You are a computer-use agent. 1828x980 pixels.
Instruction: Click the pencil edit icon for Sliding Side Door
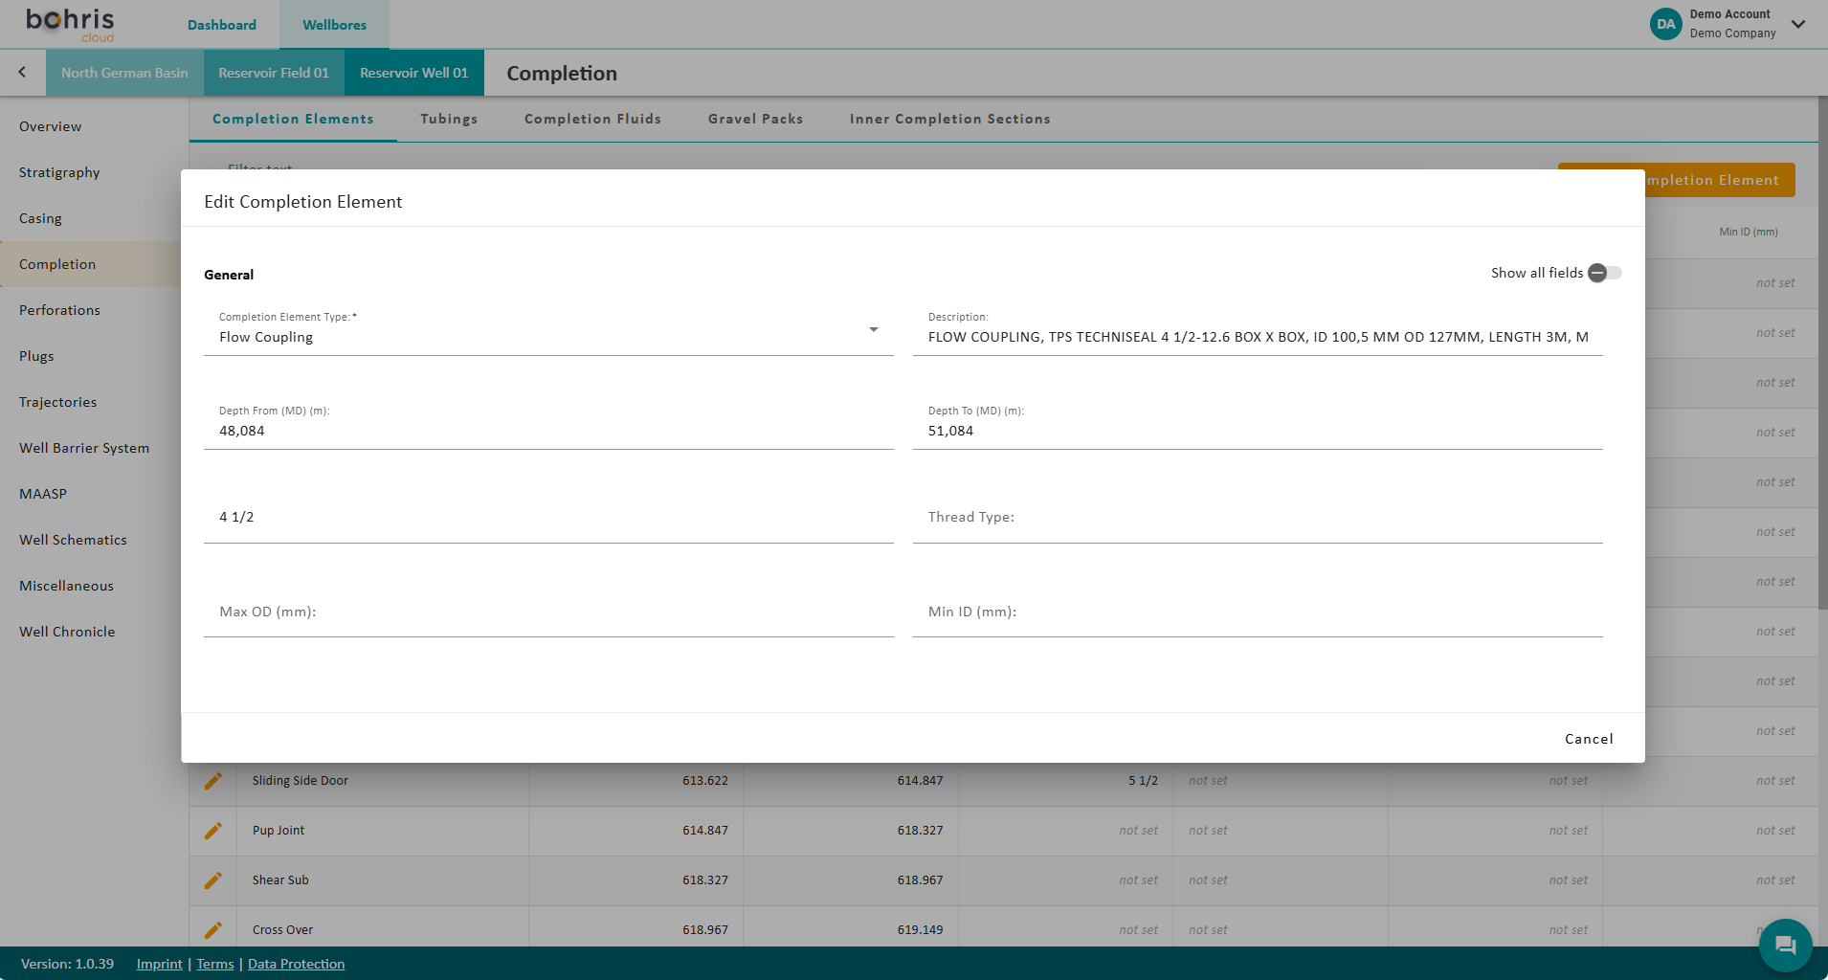[x=212, y=781]
